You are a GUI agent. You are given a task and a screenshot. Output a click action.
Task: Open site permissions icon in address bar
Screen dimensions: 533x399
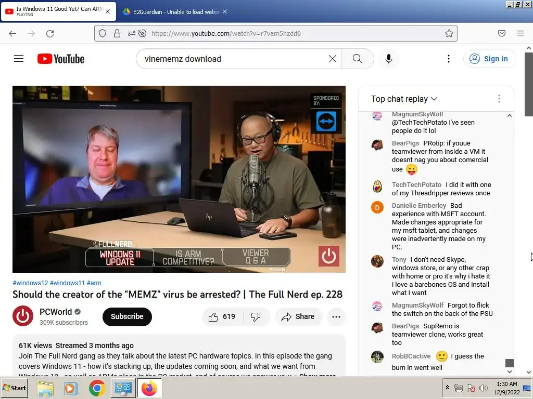[131, 33]
